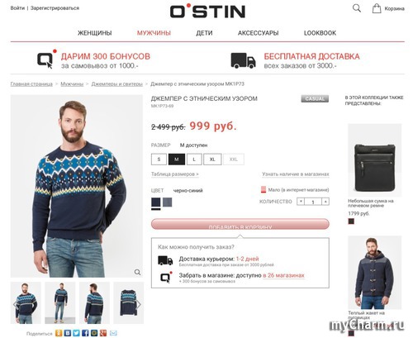Viewport: 413px width, 338px height.
Task: Click Узнать наличие в магазинах link
Action: 296,174
